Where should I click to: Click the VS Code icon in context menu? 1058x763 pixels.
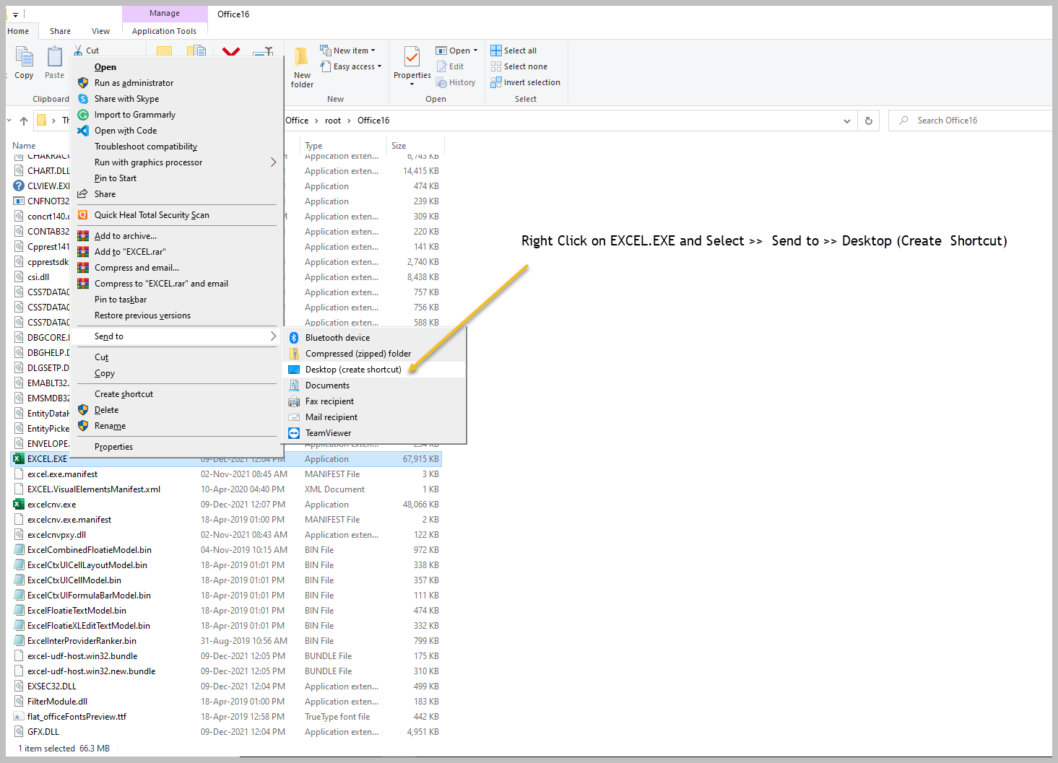[x=83, y=131]
